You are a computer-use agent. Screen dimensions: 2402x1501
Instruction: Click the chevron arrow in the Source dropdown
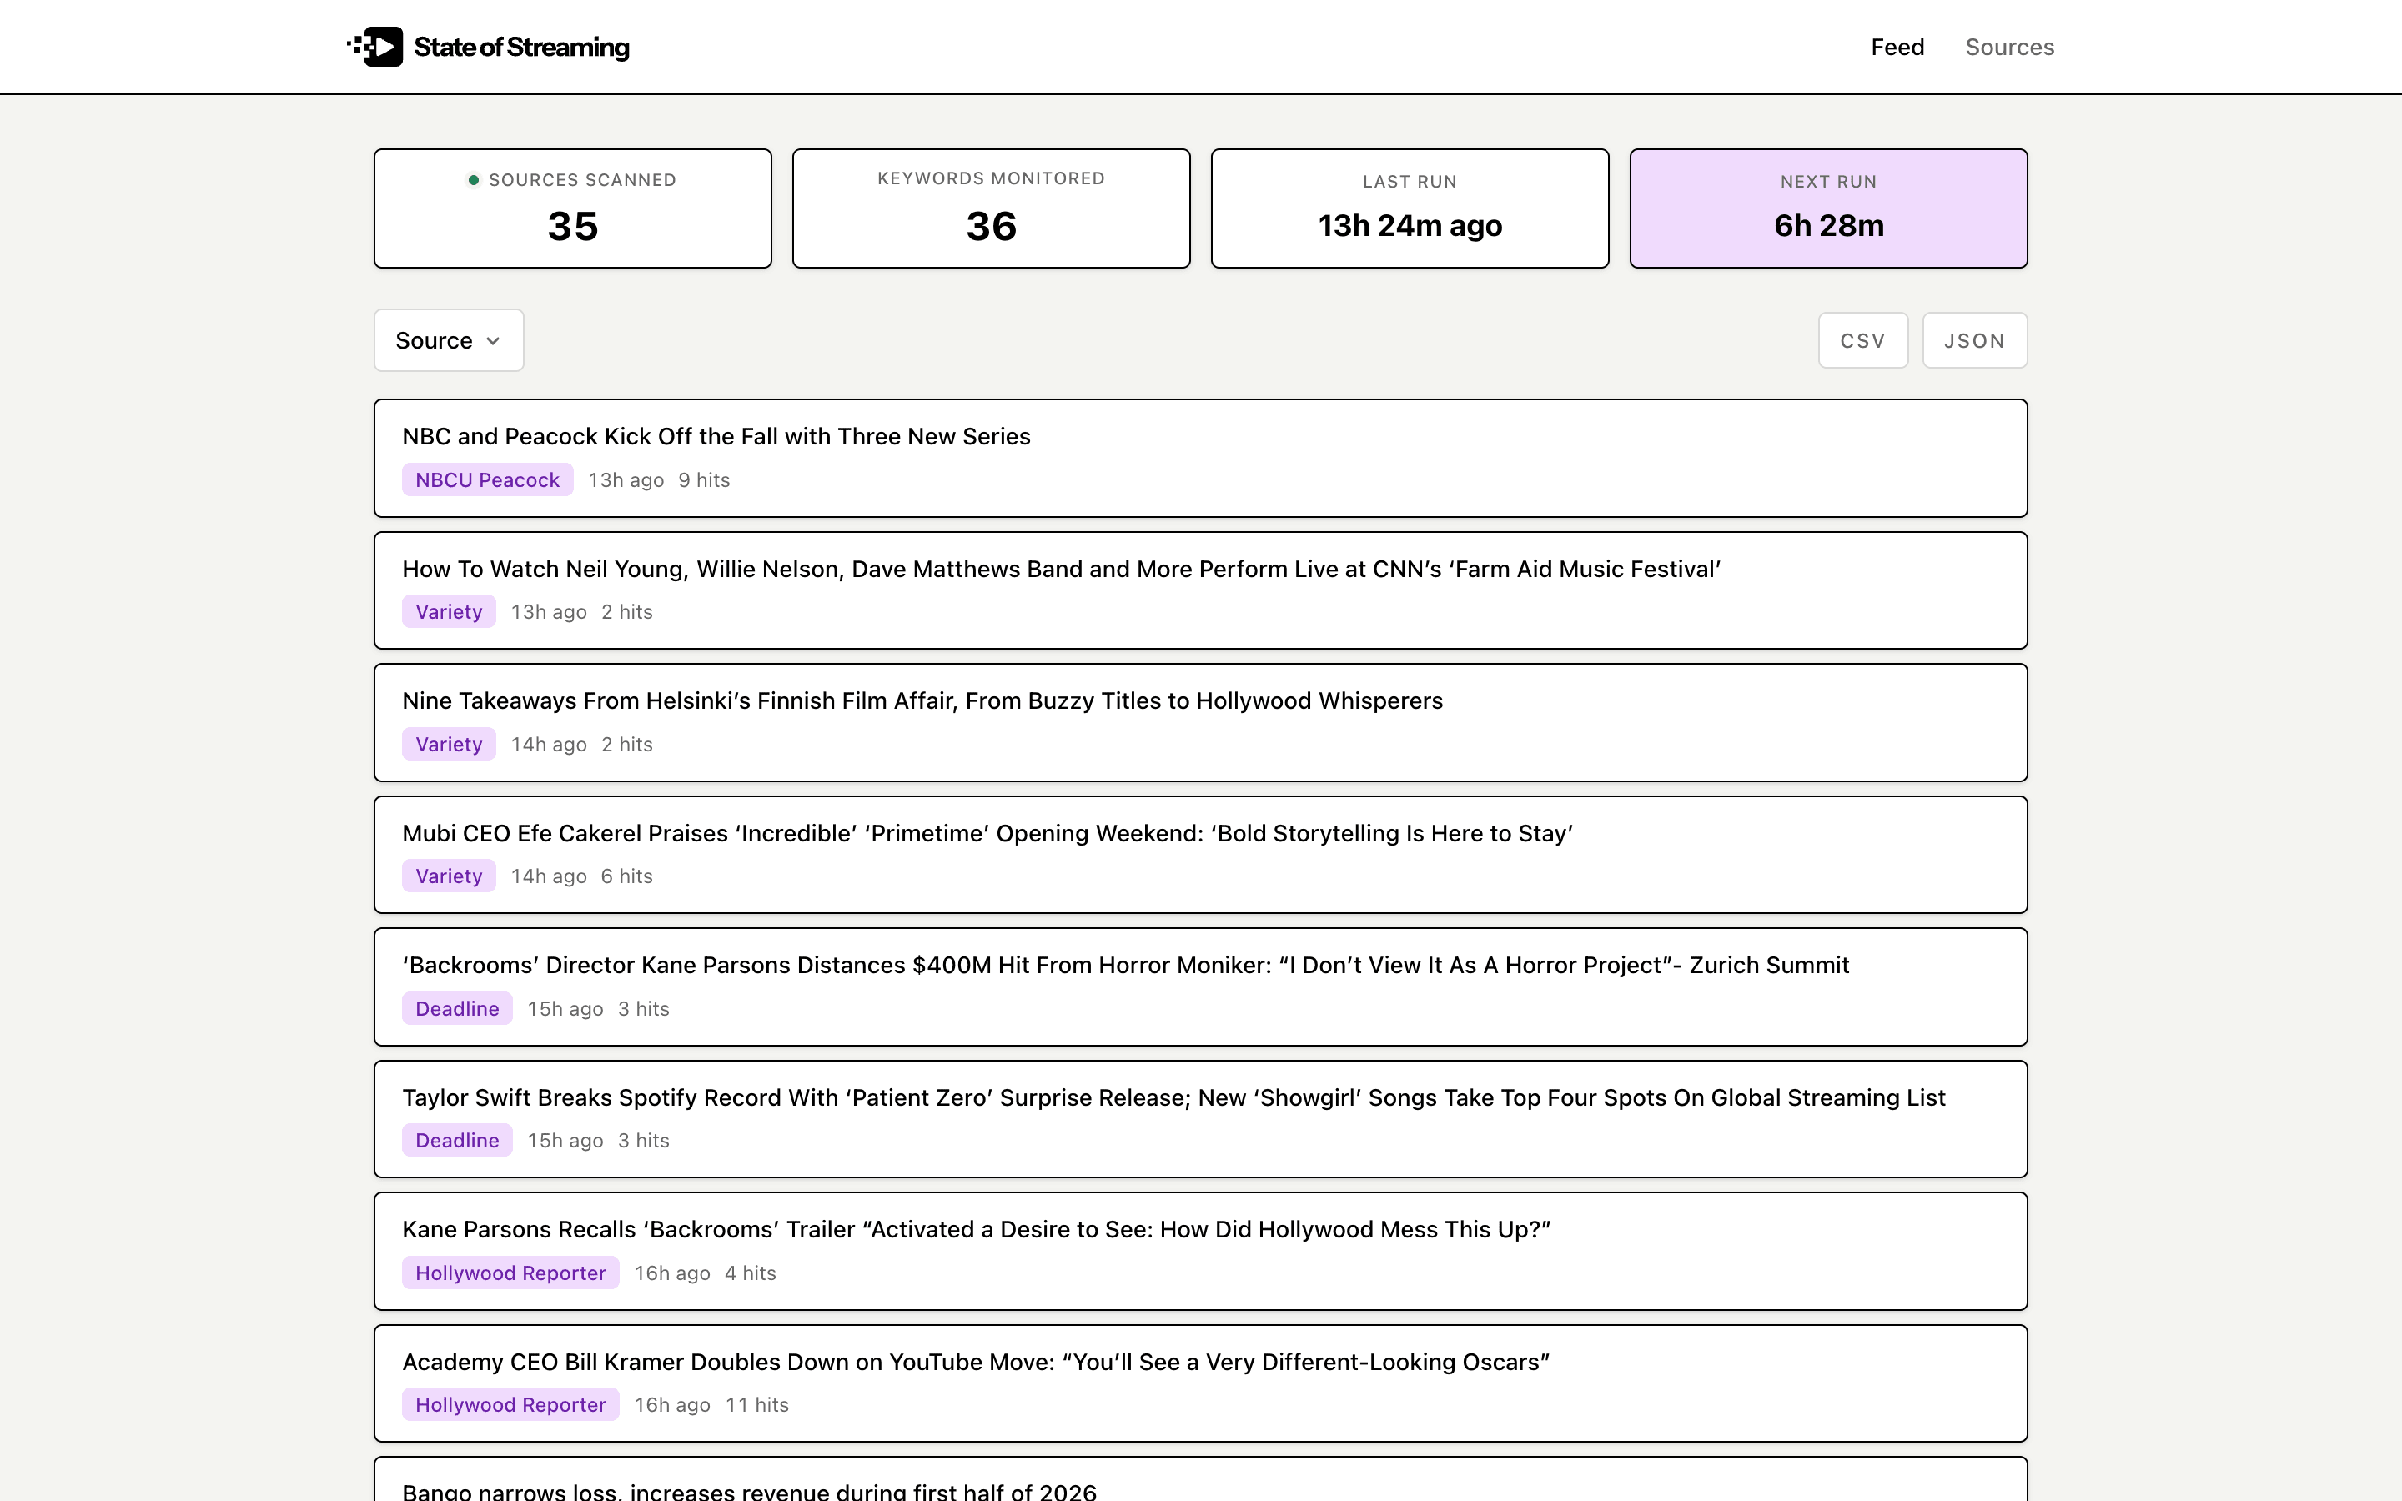pyautogui.click(x=492, y=340)
